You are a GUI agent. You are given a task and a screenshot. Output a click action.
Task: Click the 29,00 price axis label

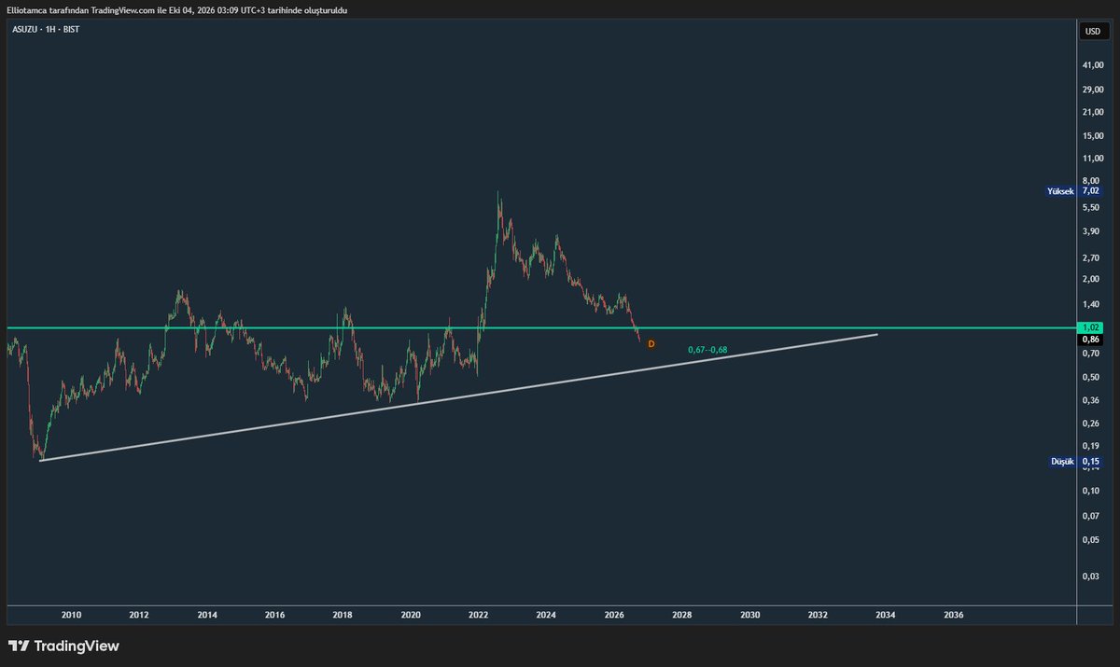point(1093,89)
